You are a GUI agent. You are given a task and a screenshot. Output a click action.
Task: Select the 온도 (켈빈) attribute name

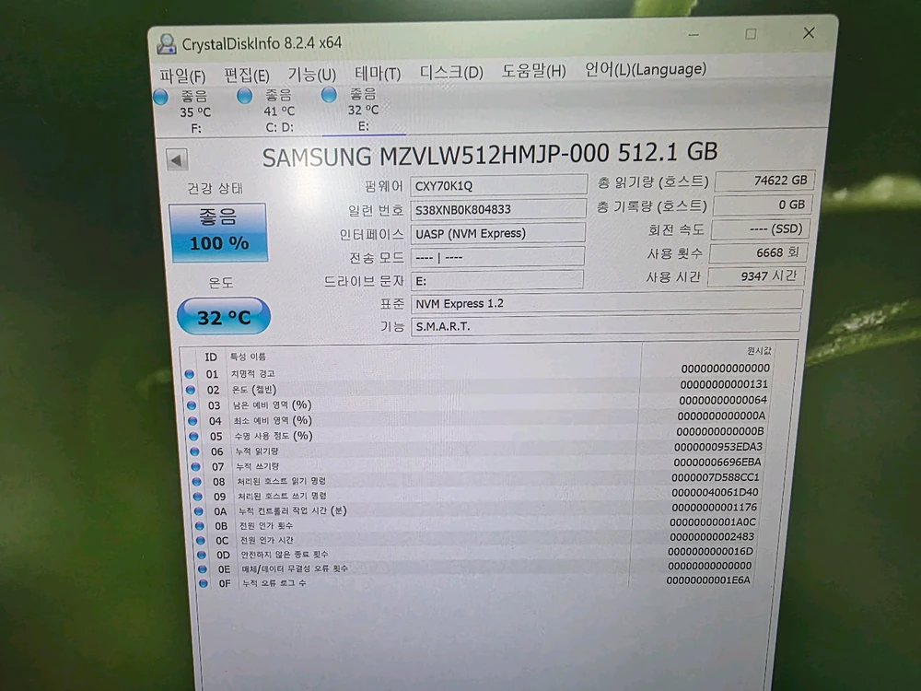(254, 390)
